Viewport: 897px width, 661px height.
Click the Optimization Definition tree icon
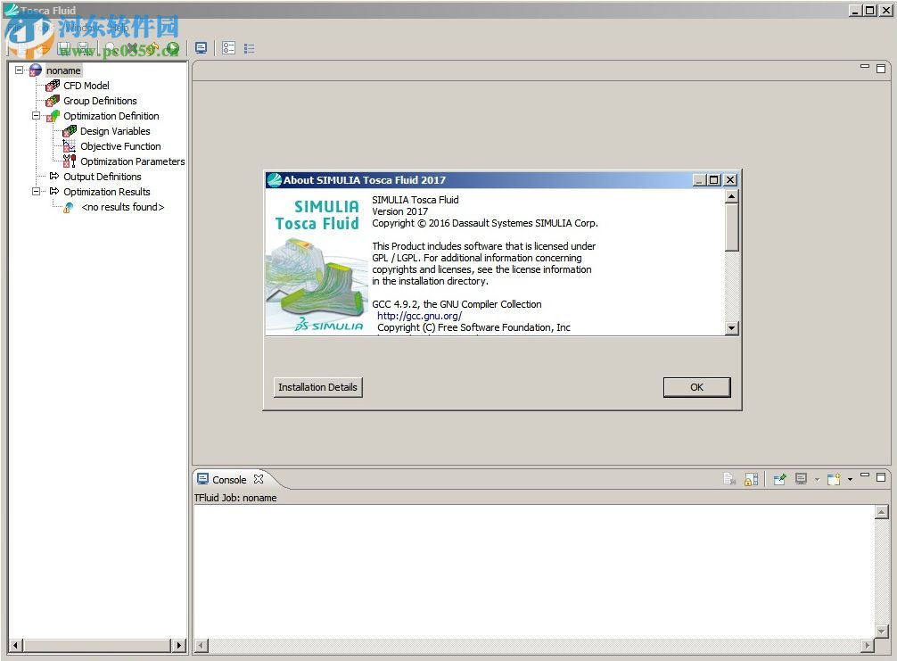click(x=53, y=116)
